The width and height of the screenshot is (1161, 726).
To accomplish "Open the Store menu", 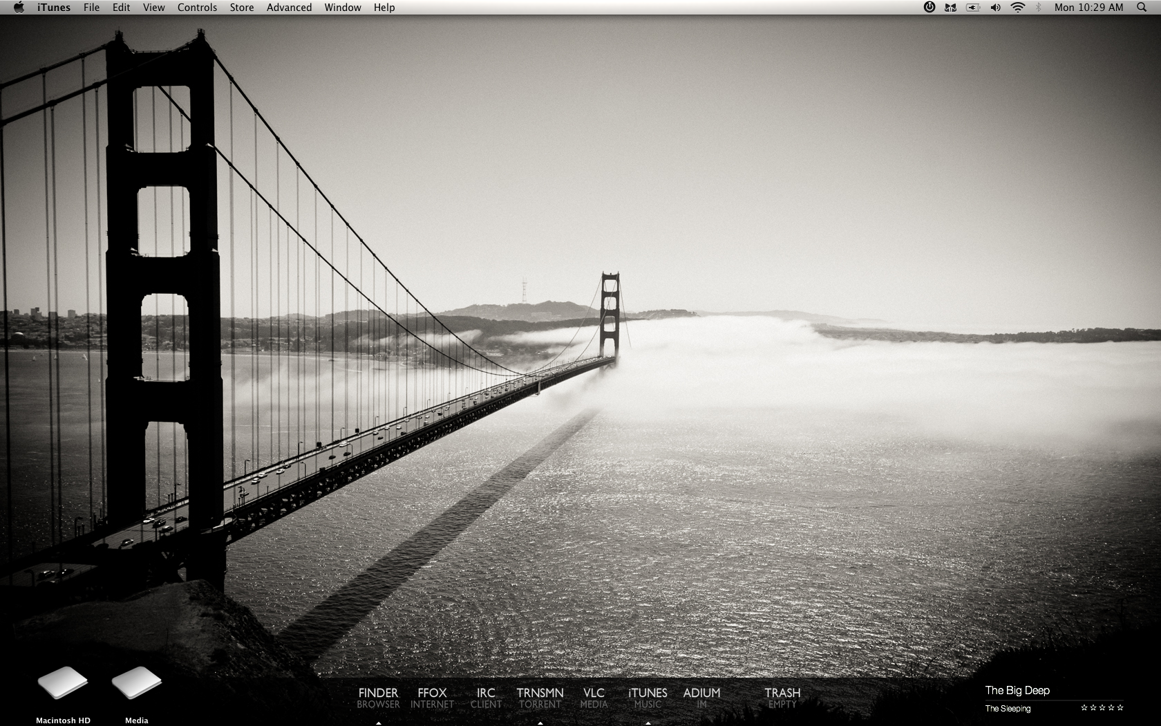I will point(242,8).
